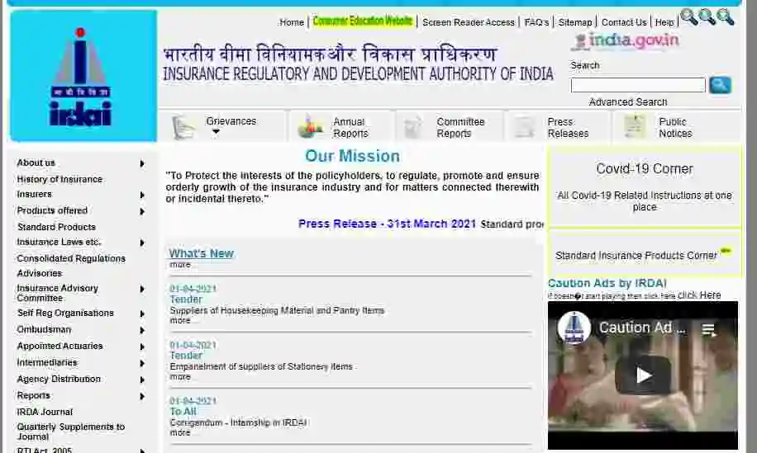This screenshot has width=757, height=453.
Task: Open the video playlist icon
Action: click(709, 330)
